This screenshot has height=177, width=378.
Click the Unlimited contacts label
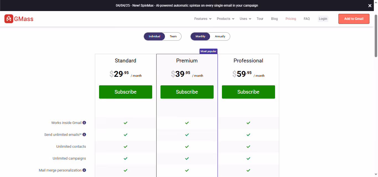point(71,147)
